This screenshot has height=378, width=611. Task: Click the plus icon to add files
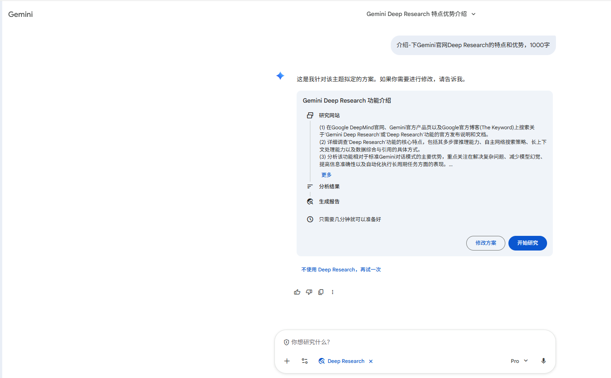tap(287, 361)
